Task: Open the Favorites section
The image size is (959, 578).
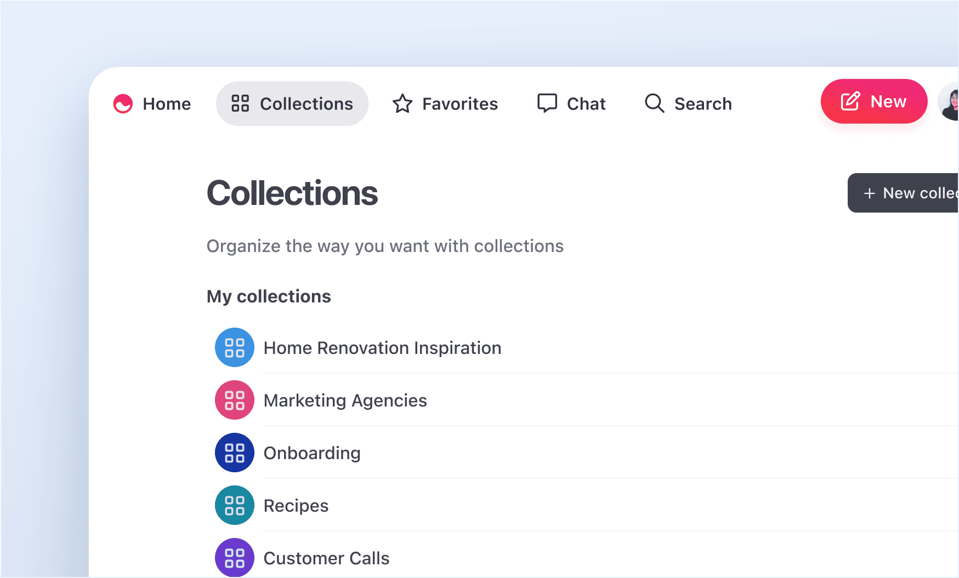Action: [x=445, y=104]
